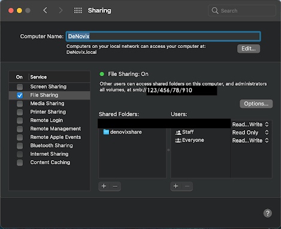Enable the Content Caching checkbox
The image size is (281, 229).
[20, 162]
